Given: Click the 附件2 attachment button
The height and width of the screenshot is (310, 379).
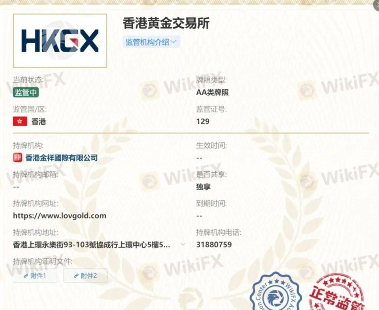Looking at the screenshot, I should pos(85,276).
